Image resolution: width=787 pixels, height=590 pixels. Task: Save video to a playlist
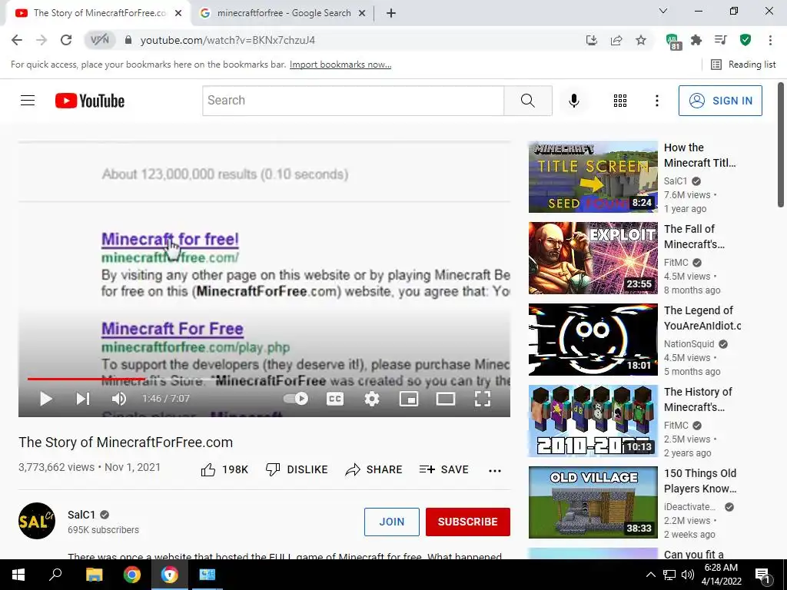coord(443,469)
